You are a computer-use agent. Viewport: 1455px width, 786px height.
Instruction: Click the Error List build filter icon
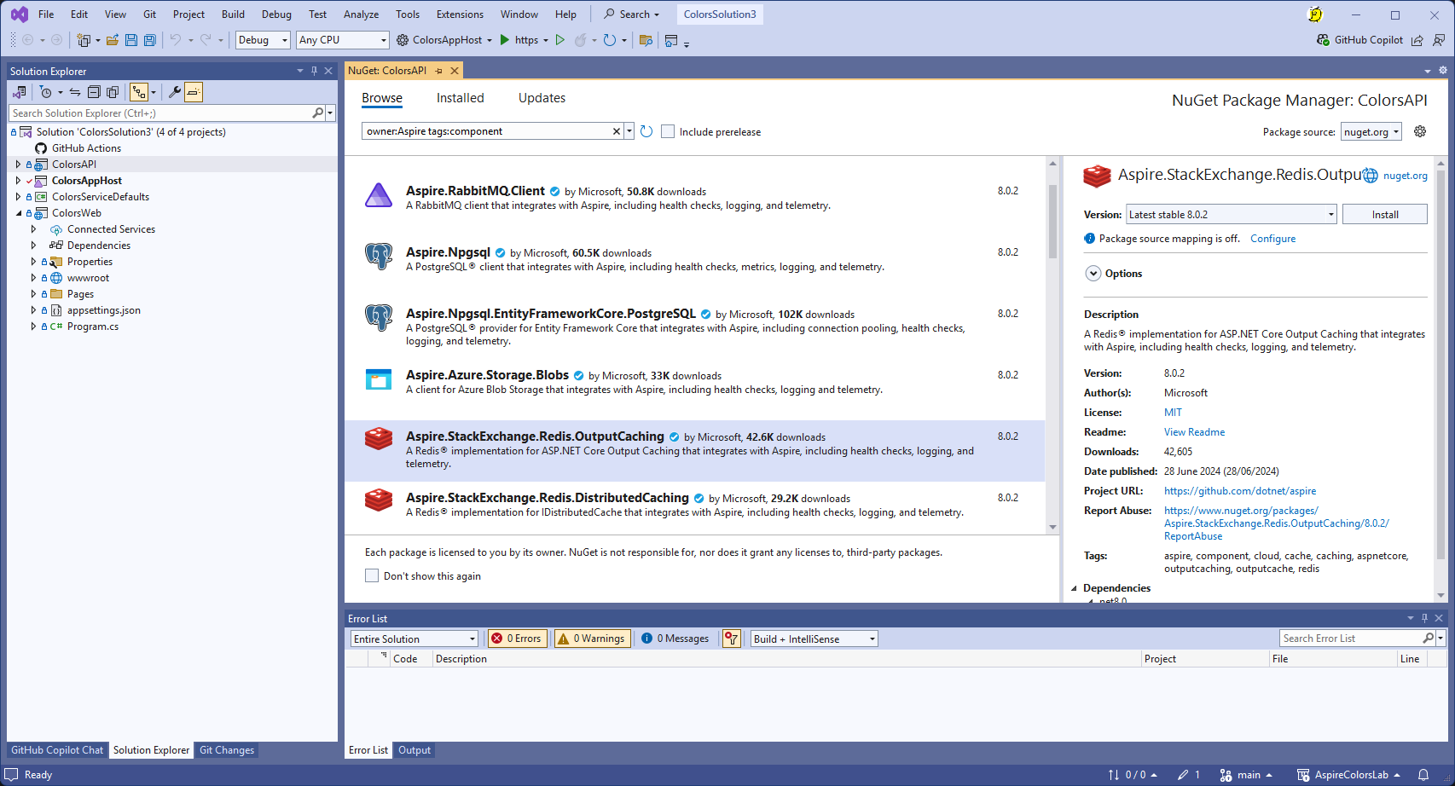(x=731, y=639)
